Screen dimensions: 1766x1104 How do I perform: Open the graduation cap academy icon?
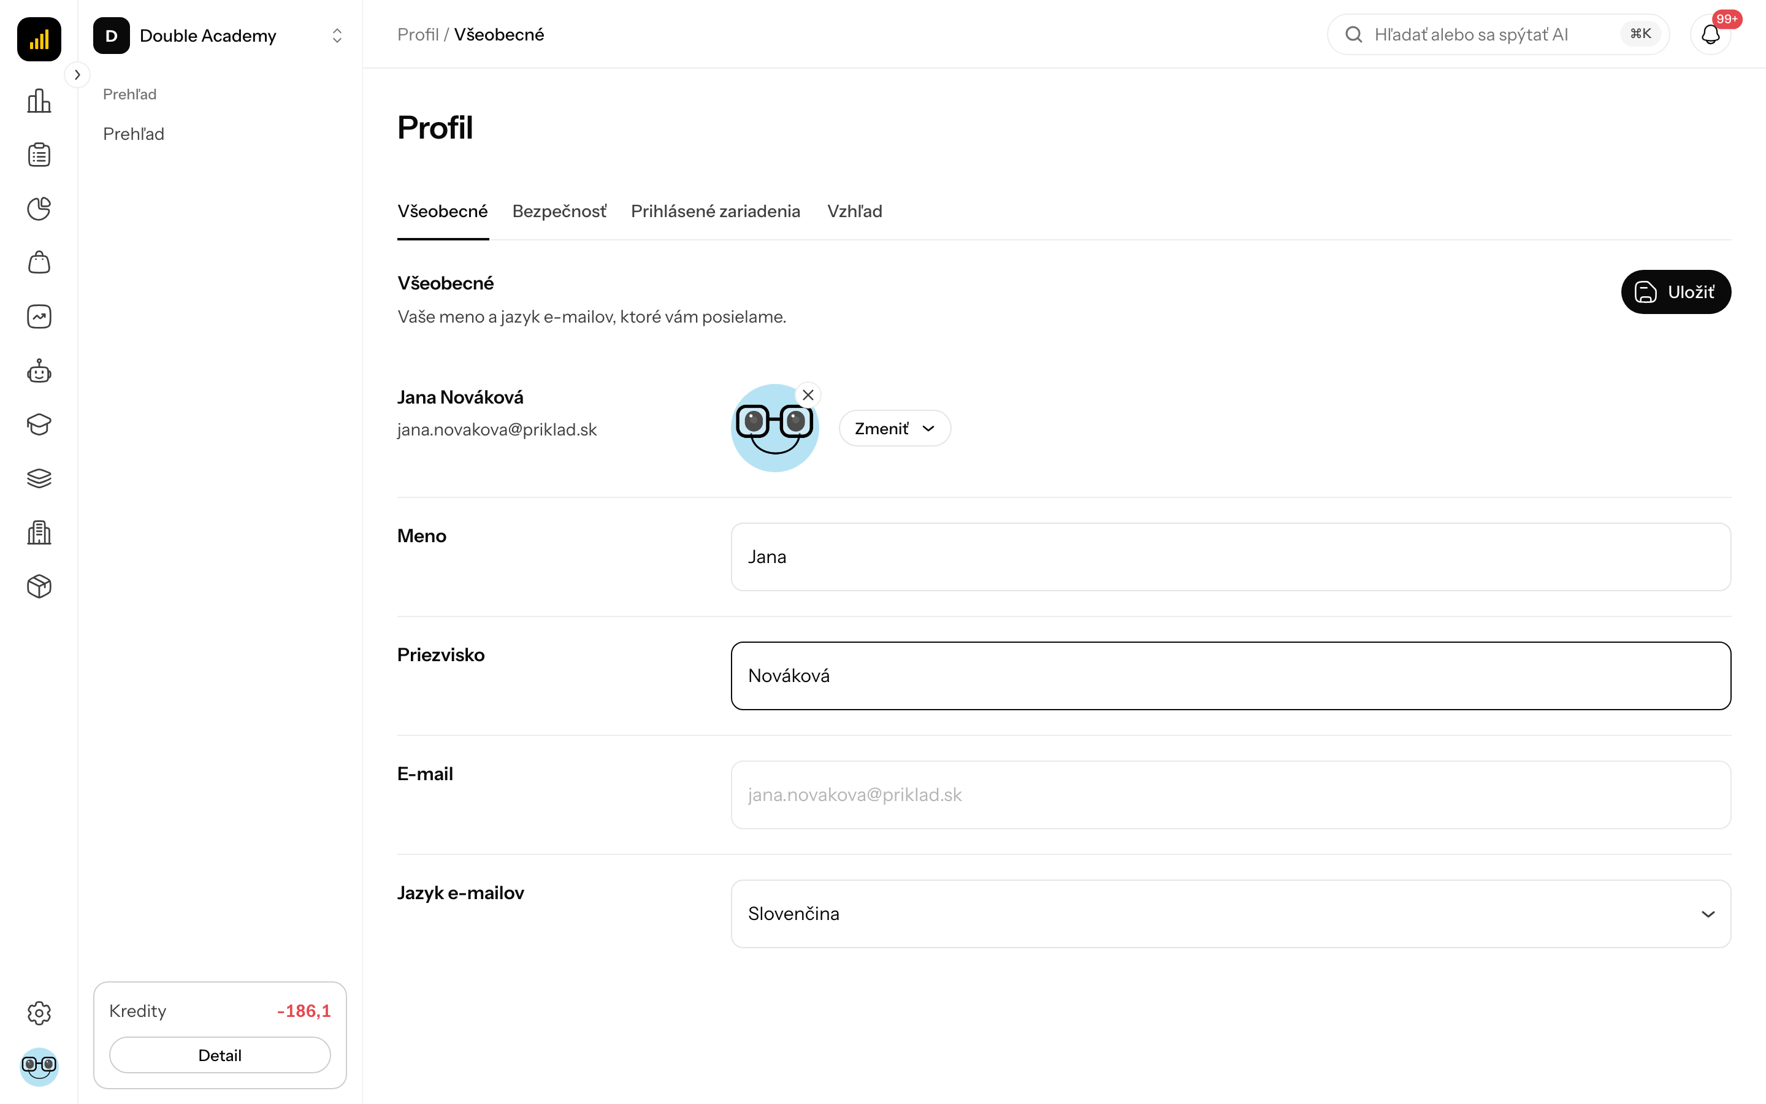coord(39,424)
